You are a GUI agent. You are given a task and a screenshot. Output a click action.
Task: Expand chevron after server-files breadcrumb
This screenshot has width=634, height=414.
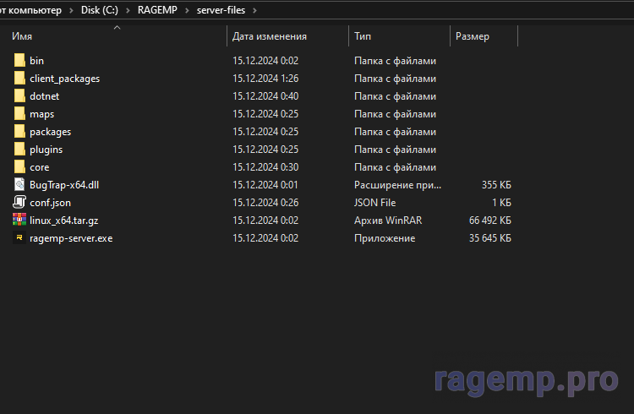click(254, 10)
